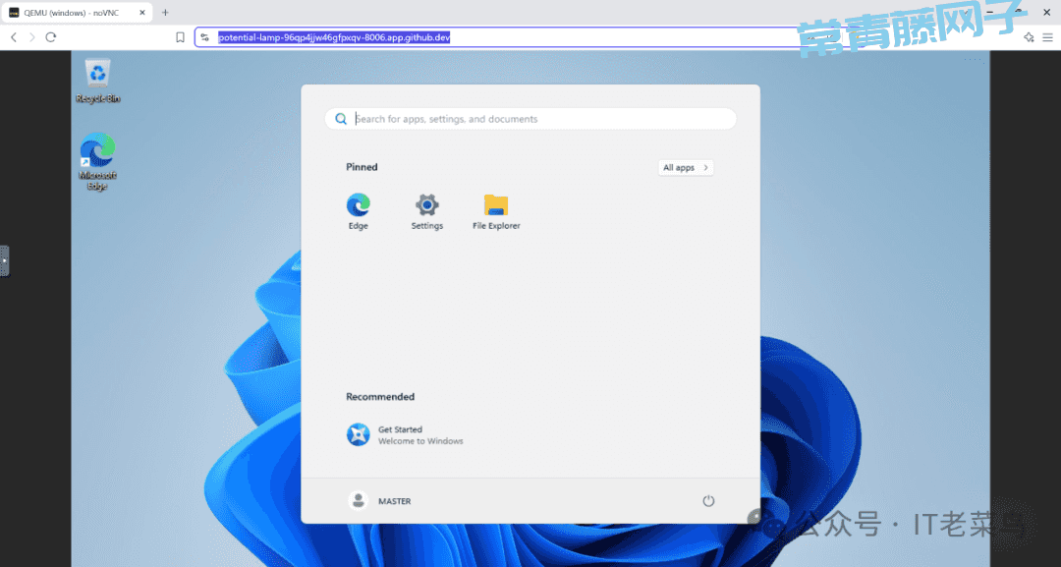Select the Microsoft Edge desktop shortcut
This screenshot has width=1061, height=567.
(x=97, y=161)
